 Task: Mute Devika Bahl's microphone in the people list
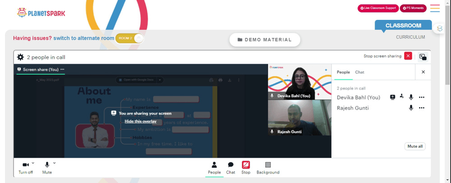point(411,97)
